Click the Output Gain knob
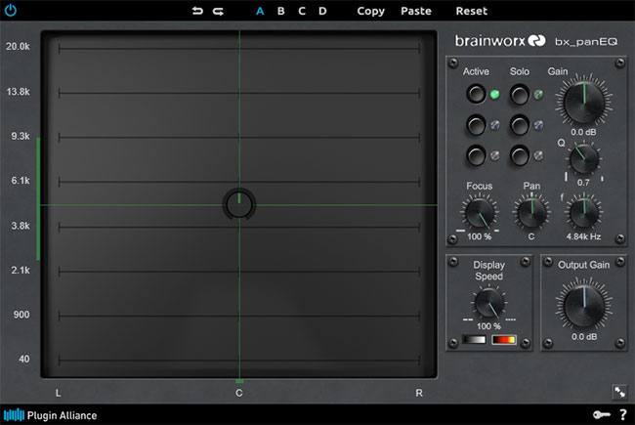The image size is (635, 425). point(583,306)
